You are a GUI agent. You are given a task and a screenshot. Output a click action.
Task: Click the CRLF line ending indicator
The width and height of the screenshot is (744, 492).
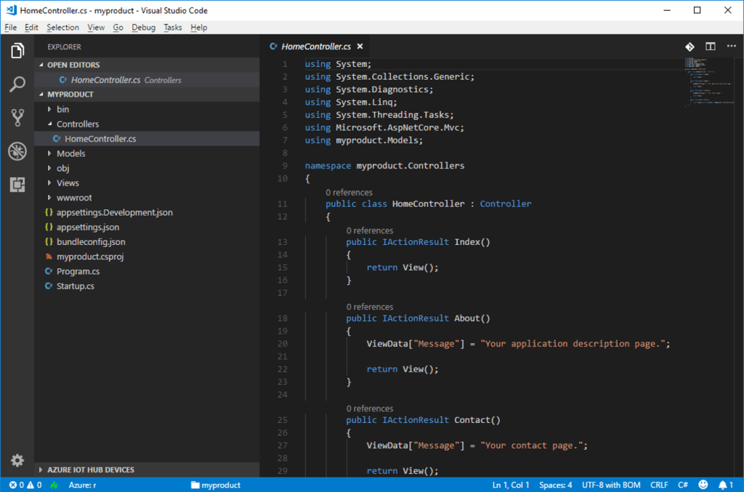[x=659, y=484]
